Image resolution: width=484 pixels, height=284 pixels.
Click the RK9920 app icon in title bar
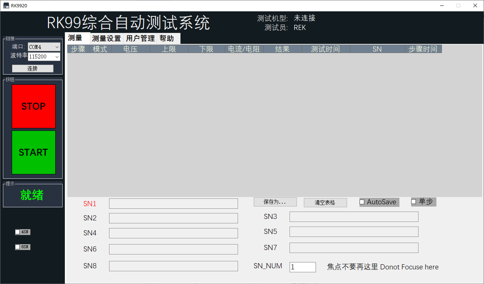[x=6, y=5]
